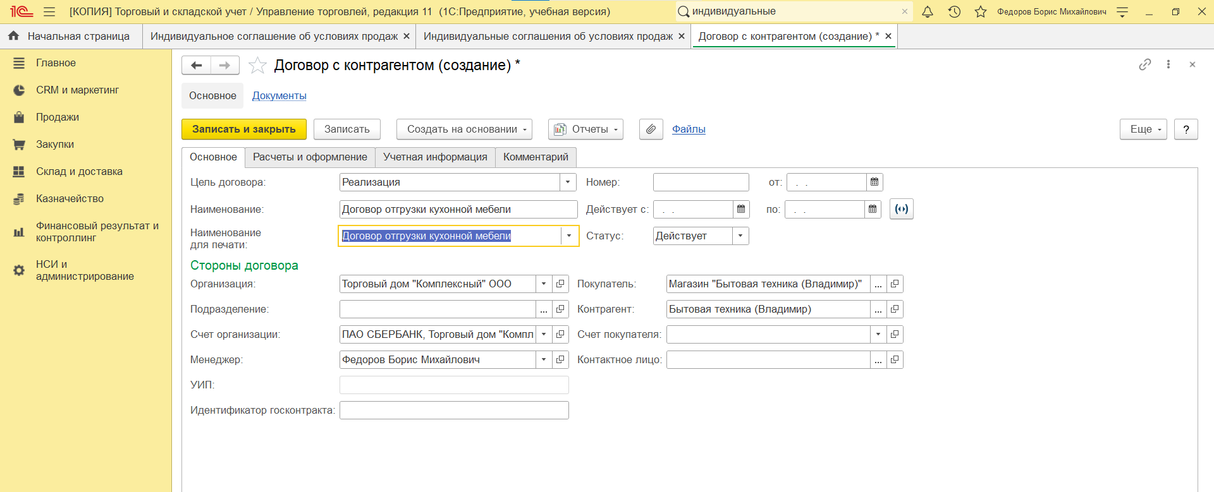Switch to Комментарий tab
The width and height of the screenshot is (1214, 492).
(536, 157)
